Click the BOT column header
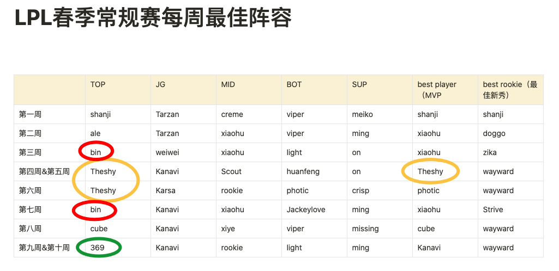 294,84
